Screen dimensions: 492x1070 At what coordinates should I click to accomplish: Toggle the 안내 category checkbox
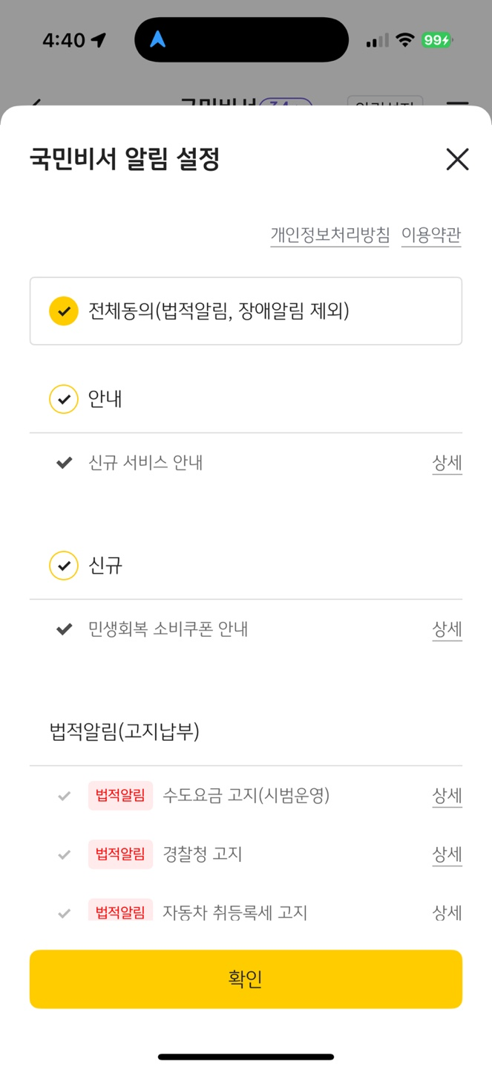tap(64, 400)
